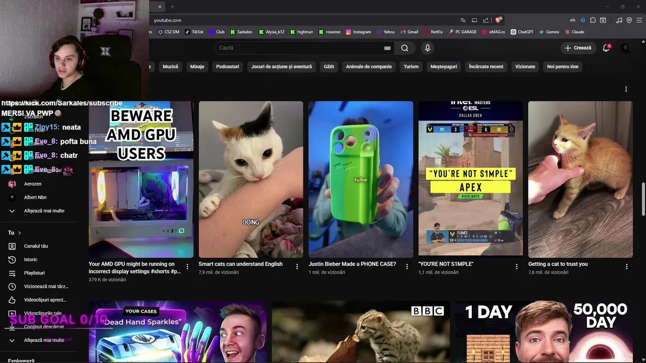Select the Animale de companie chip
The width and height of the screenshot is (646, 363).
point(369,67)
